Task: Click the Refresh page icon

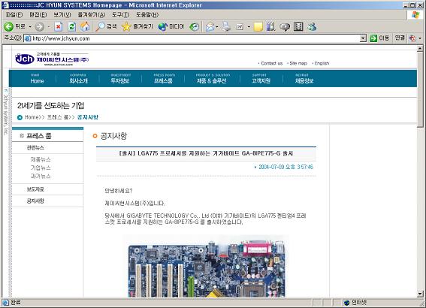Action: [71, 26]
